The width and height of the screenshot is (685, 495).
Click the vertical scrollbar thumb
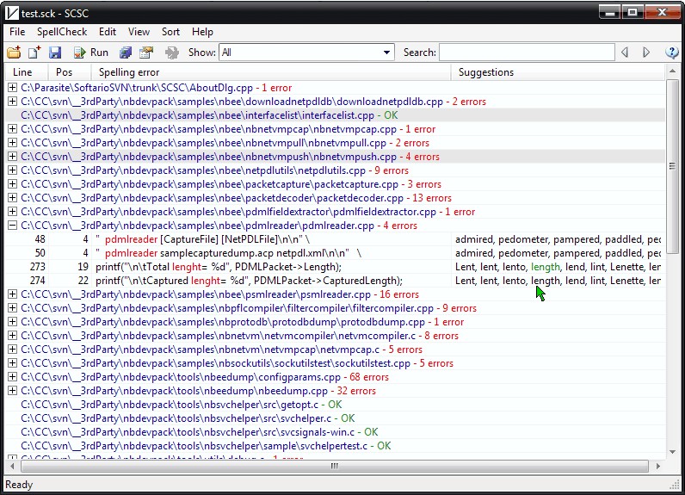click(x=672, y=166)
